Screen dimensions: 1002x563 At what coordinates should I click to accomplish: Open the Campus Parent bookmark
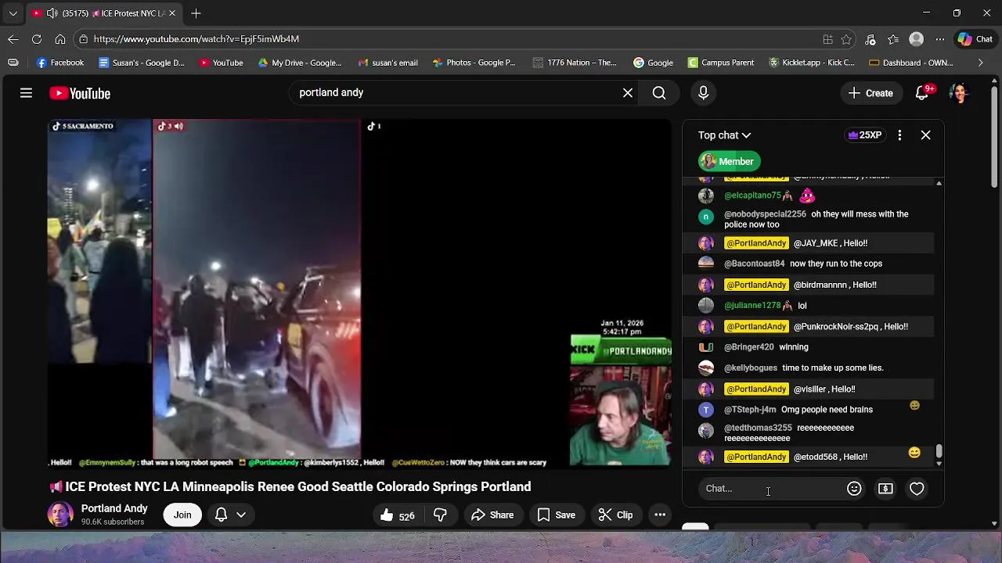coord(721,63)
